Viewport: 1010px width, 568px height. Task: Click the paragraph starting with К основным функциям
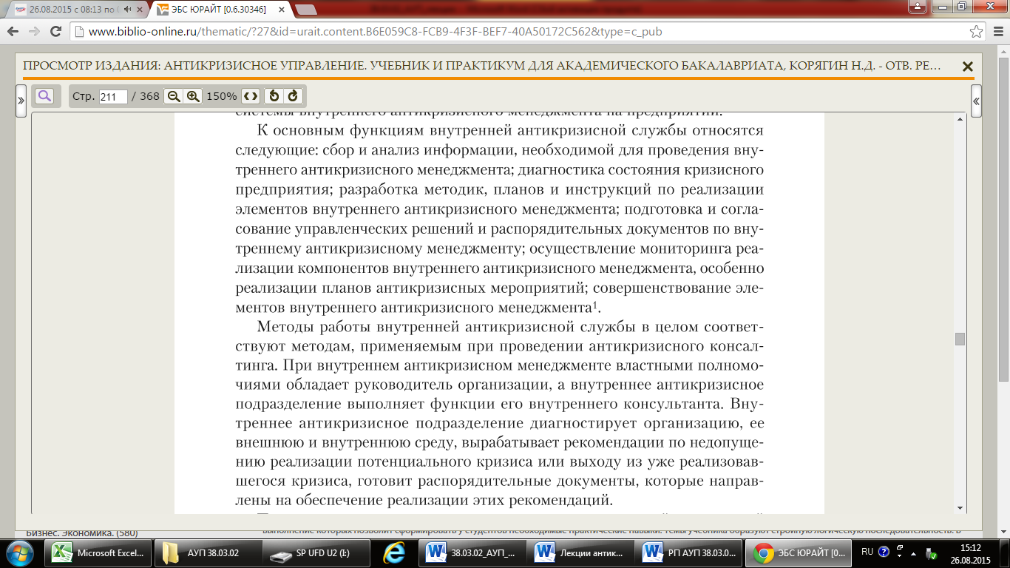500,219
